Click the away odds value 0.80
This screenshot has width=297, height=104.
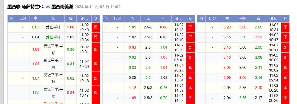pyautogui.click(x=71, y=50)
